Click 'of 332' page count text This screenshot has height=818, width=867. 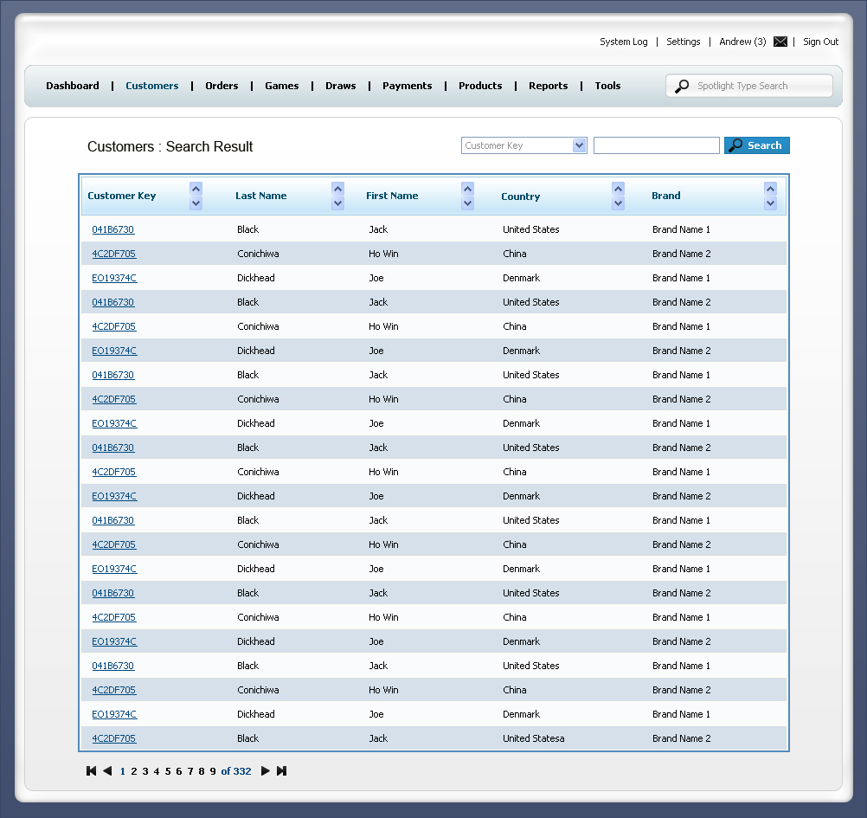236,771
